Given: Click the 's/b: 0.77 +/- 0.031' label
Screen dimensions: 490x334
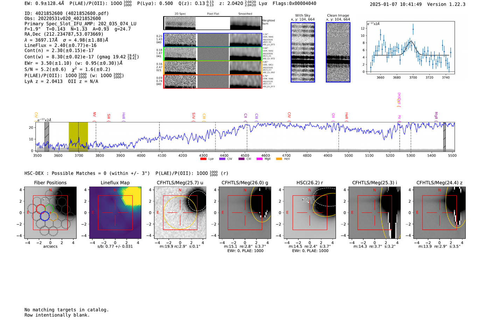Looking at the screenshot, I should 115,246.
